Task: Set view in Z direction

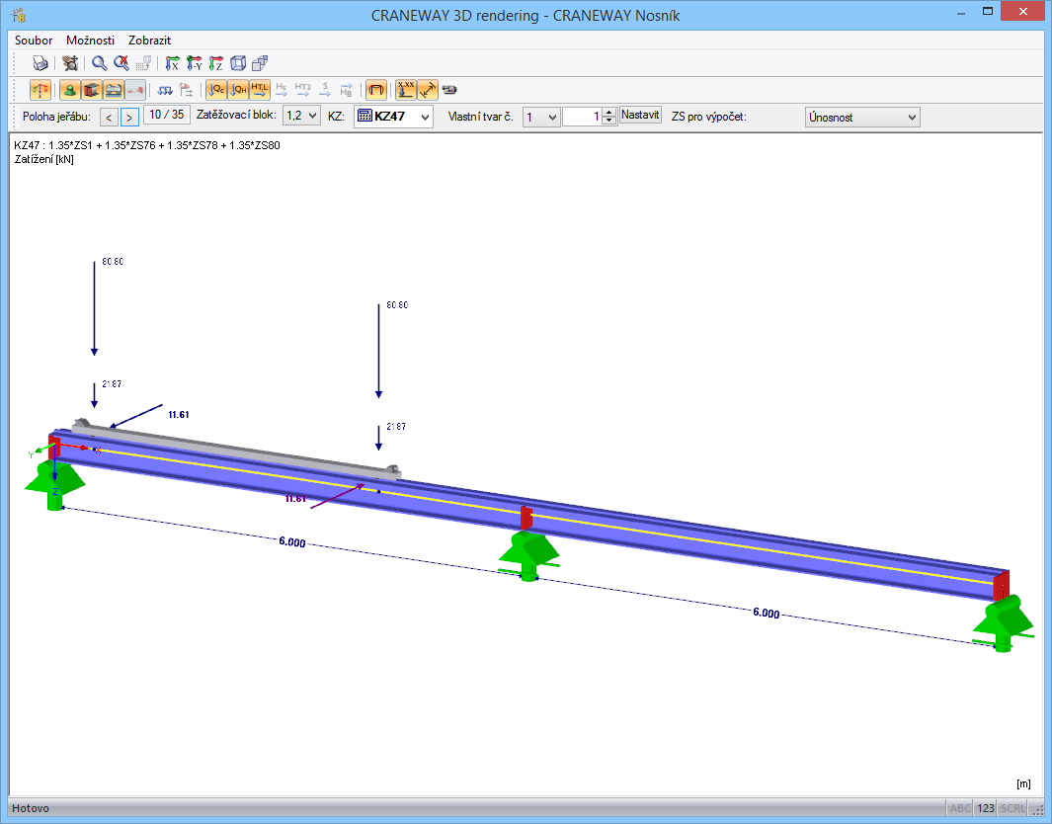Action: click(x=215, y=63)
